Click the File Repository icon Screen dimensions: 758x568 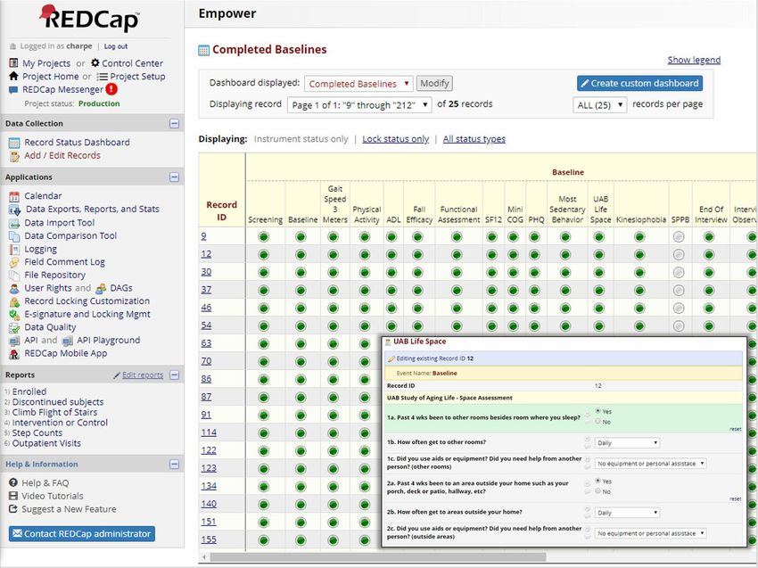coord(14,275)
